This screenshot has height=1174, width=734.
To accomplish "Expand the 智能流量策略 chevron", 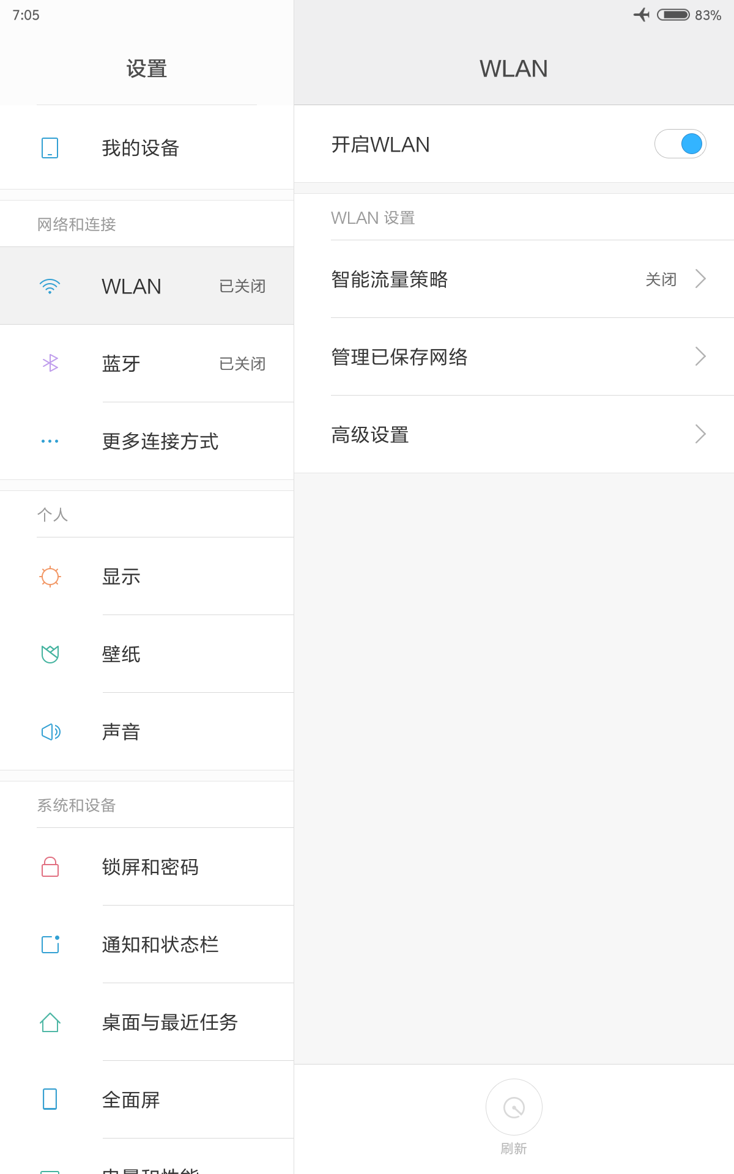I will point(700,279).
